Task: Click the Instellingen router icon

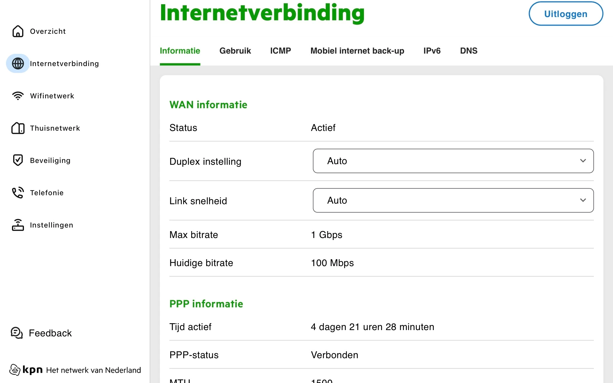Action: click(x=18, y=225)
